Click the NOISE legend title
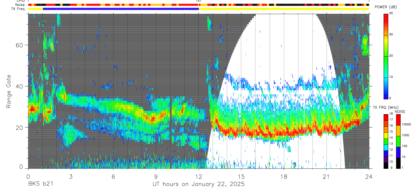This screenshot has width=415, height=191. (x=401, y=112)
